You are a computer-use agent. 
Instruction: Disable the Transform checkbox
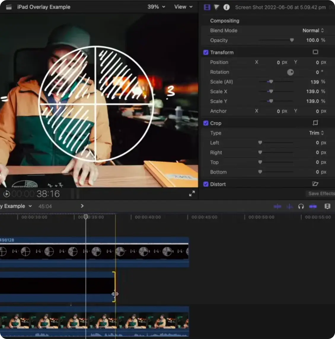click(206, 52)
